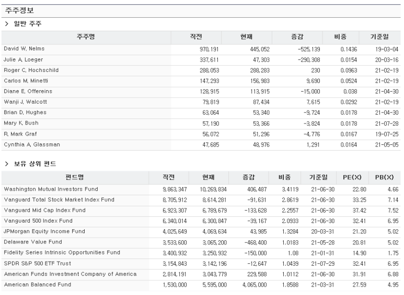This screenshot has width=404, height=295.
Task: Expand the 일반 주주 section chevron
Action: pyautogui.click(x=7, y=24)
